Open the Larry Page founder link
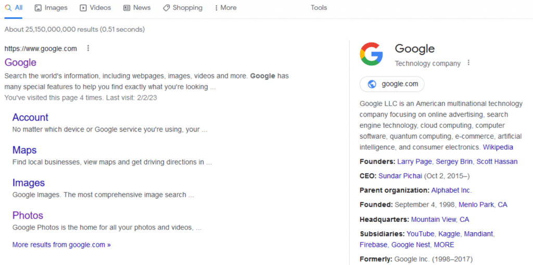The height and width of the screenshot is (265, 533). point(415,162)
